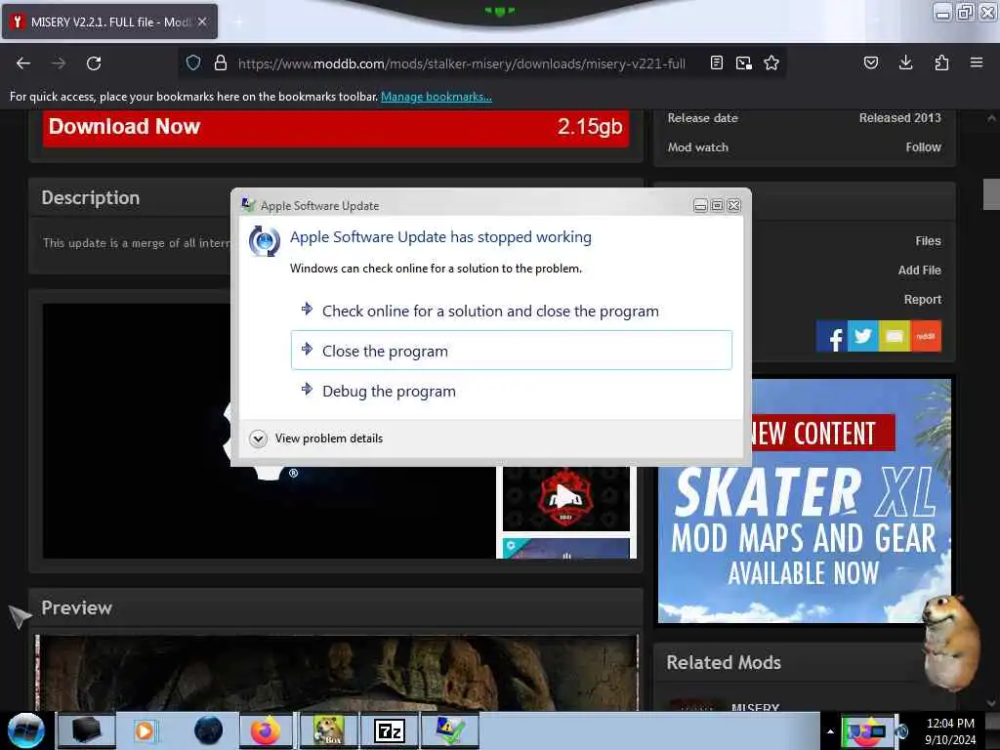
Task: Click the hamster desktop mascot
Action: click(x=952, y=643)
